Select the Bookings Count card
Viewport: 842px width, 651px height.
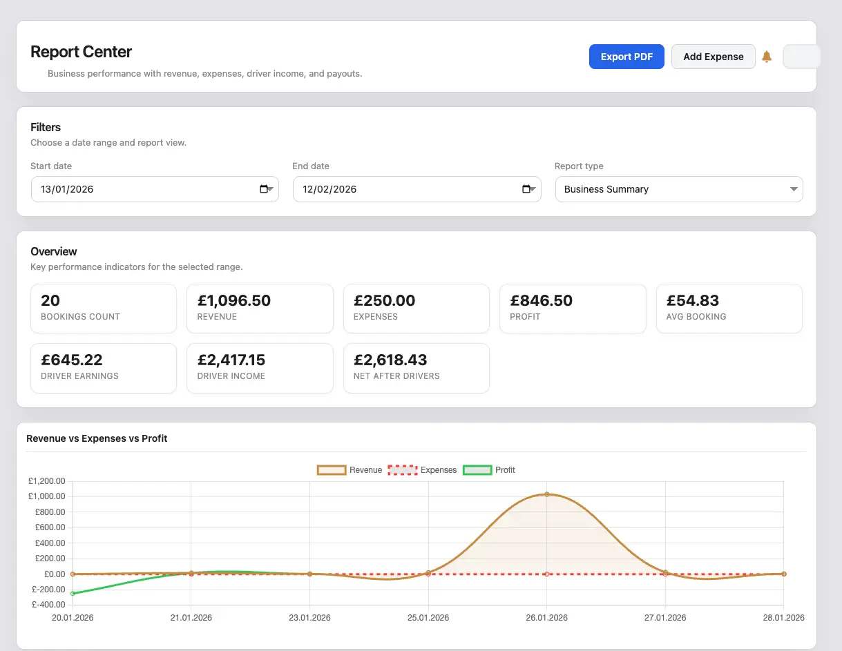point(104,308)
